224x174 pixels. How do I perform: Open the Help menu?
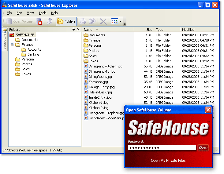[54, 13]
